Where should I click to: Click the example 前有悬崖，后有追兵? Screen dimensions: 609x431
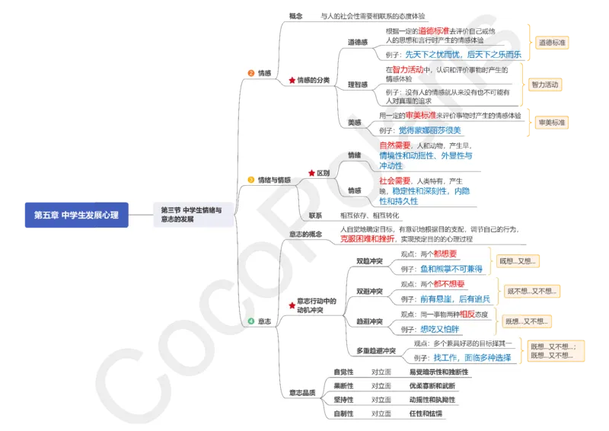pyautogui.click(x=455, y=299)
